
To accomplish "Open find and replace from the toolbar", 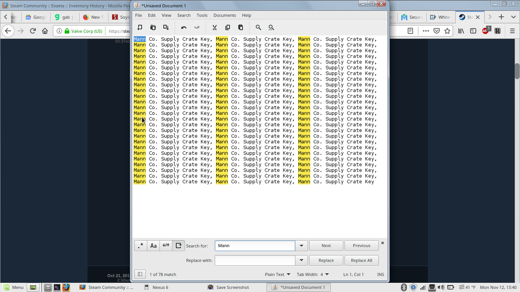I will click(271, 28).
